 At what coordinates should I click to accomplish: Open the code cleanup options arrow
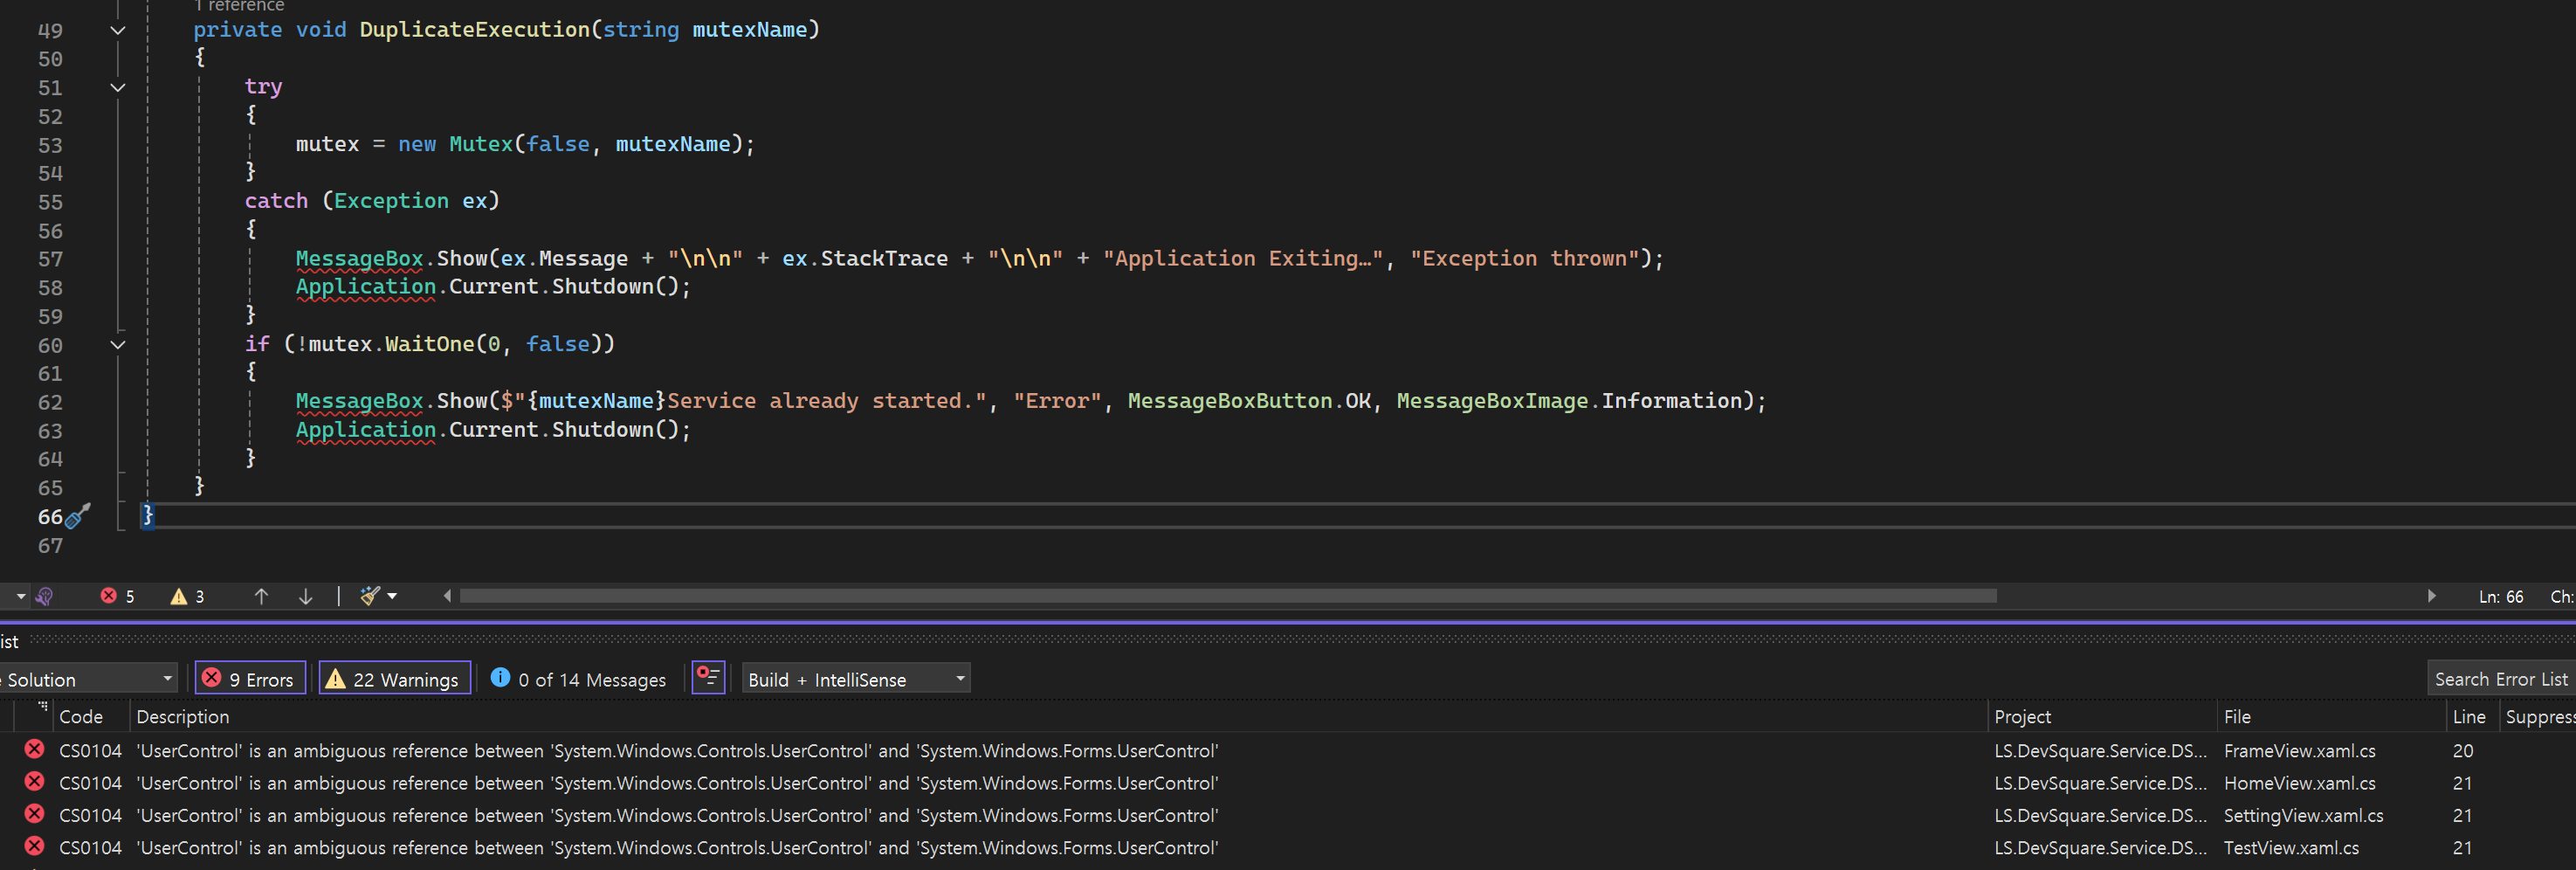click(391, 596)
